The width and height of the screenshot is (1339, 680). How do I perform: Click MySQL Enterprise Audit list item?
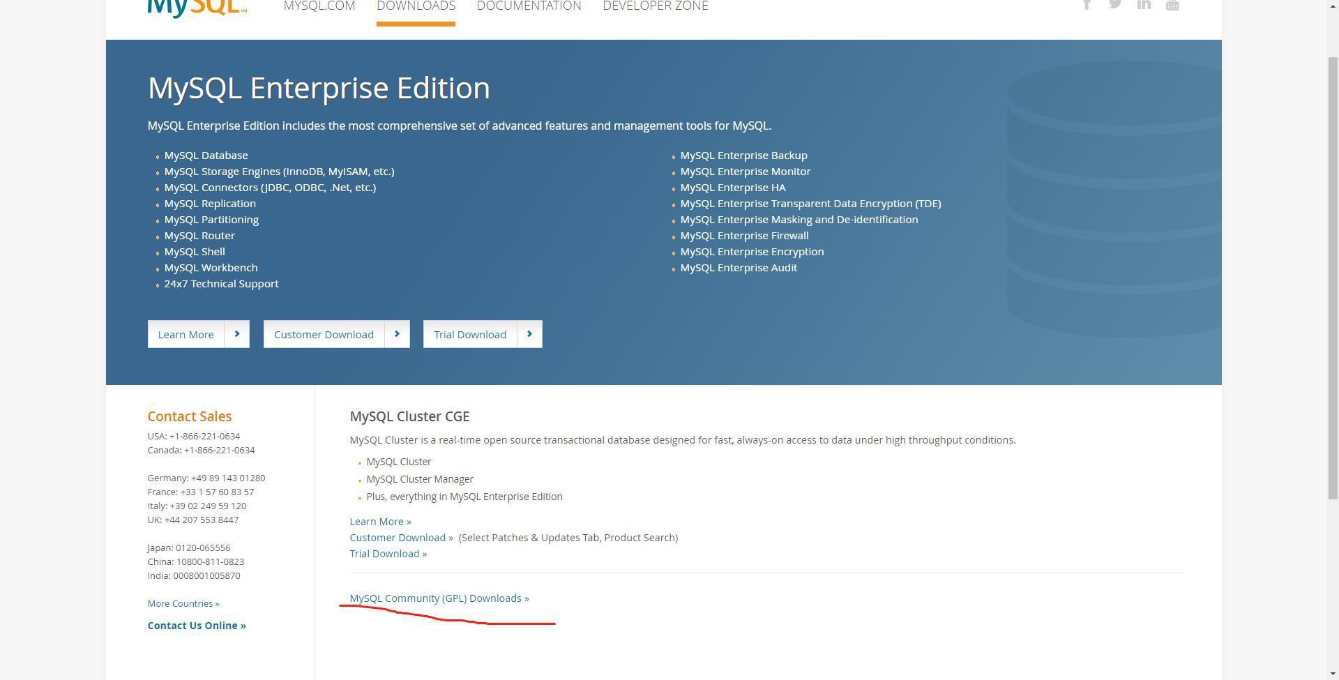click(739, 268)
